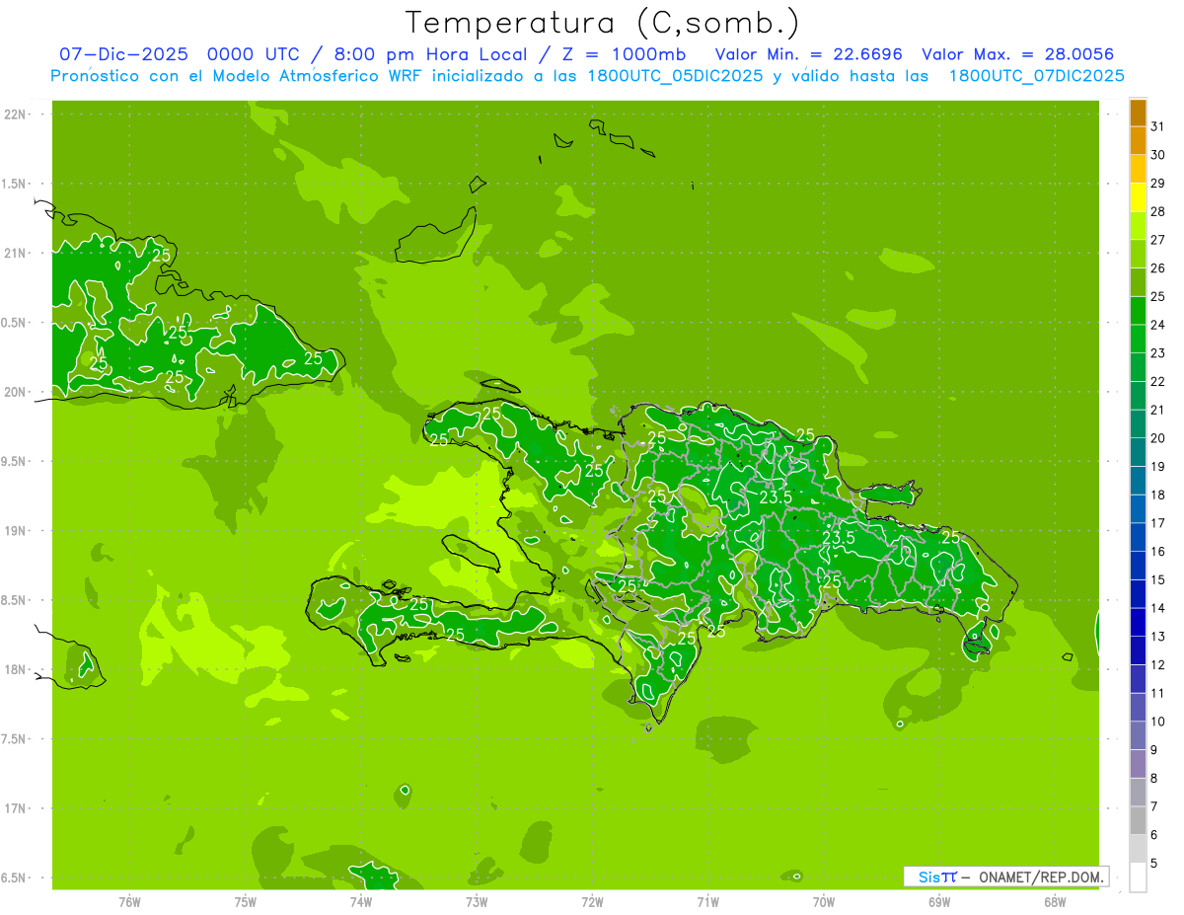Screen dimensions: 1184x915
Task: Click the '20N' latitude axis label
Action: [x=16, y=392]
